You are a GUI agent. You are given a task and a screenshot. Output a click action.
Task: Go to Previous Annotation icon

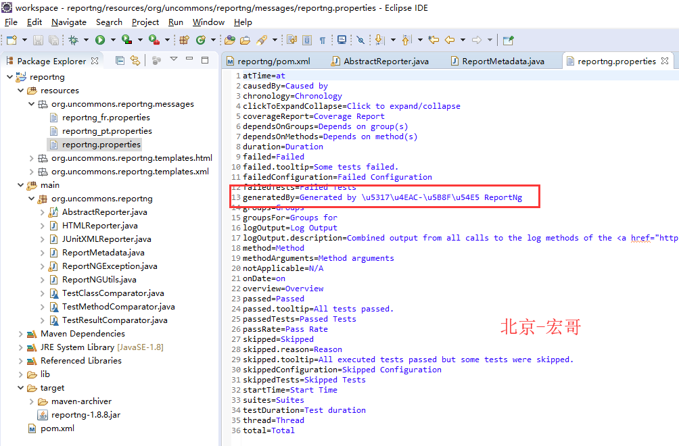tap(406, 41)
